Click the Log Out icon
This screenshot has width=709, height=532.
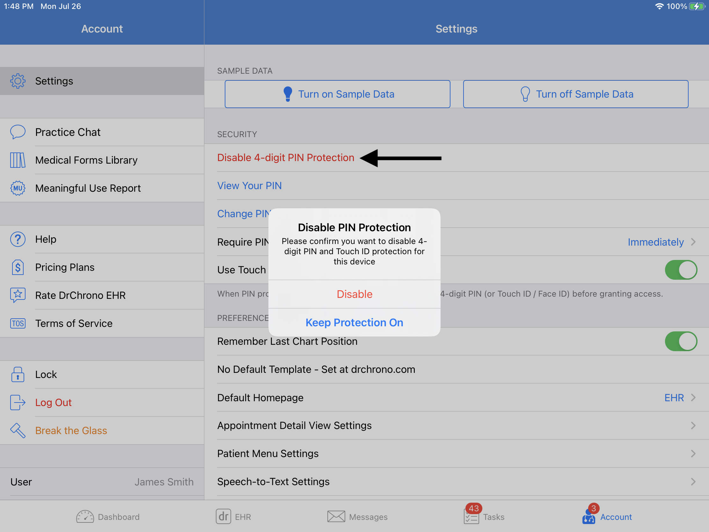click(17, 402)
